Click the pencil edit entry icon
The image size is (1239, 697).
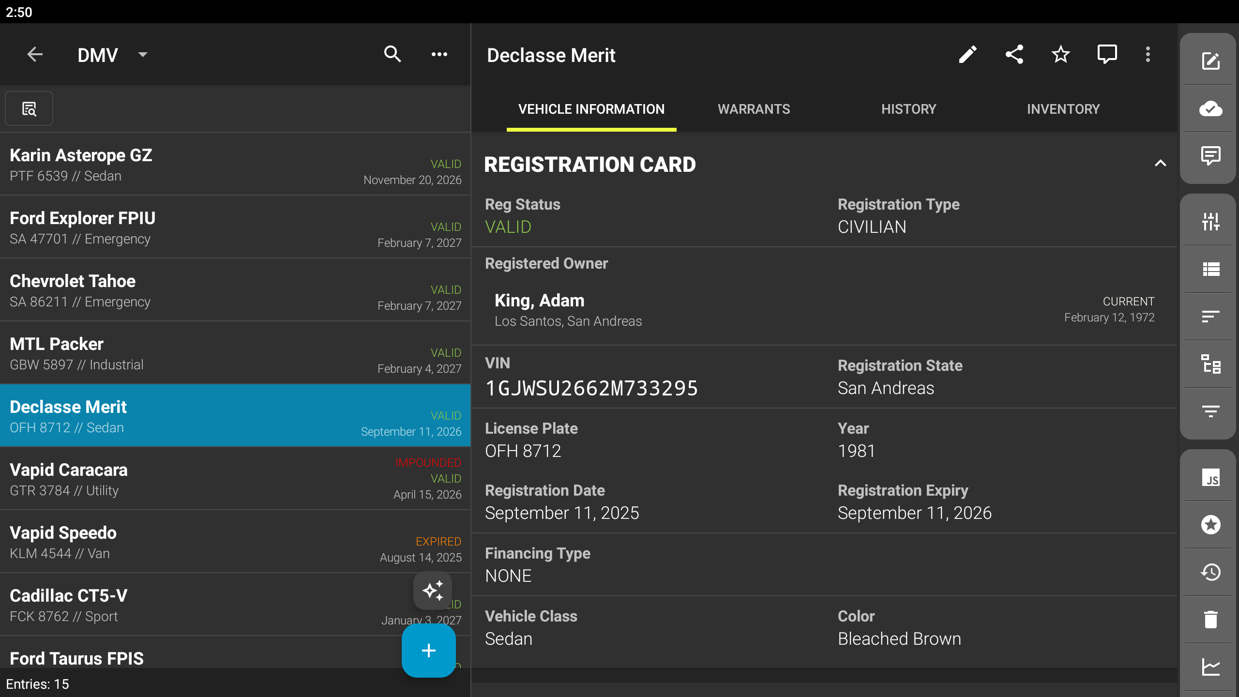(967, 55)
